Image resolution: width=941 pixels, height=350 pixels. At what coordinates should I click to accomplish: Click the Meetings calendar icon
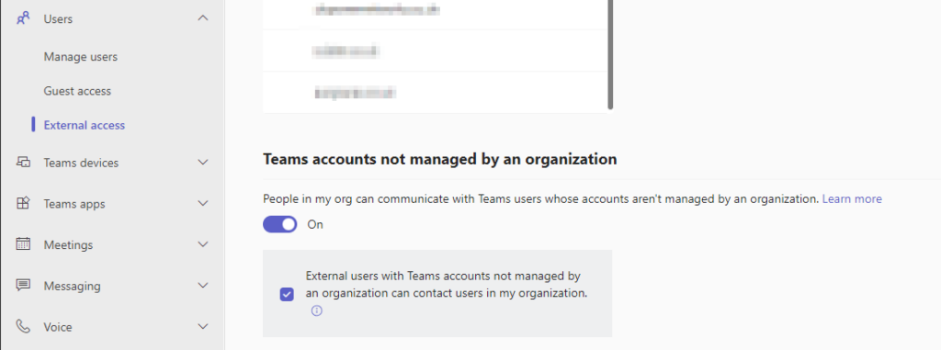tap(23, 244)
